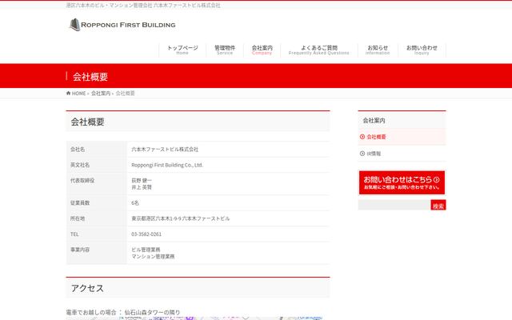The image size is (512, 320).
Task: Click the Roppongi First Building logo
Action: (x=122, y=25)
